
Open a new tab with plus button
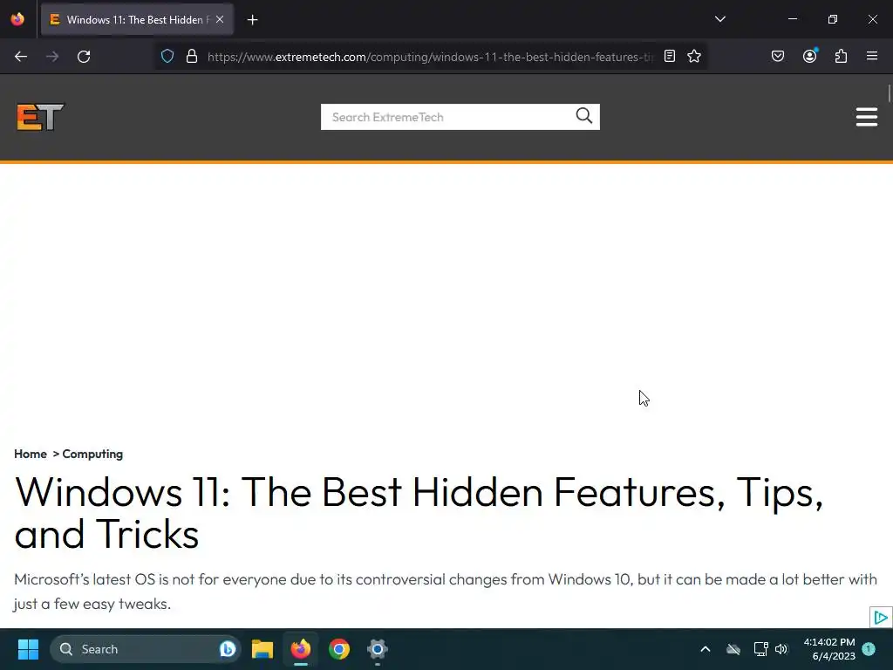(252, 20)
